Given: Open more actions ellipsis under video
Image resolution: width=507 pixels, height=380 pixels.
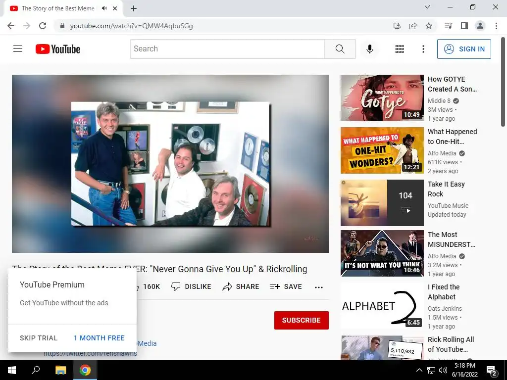Looking at the screenshot, I should click(319, 287).
